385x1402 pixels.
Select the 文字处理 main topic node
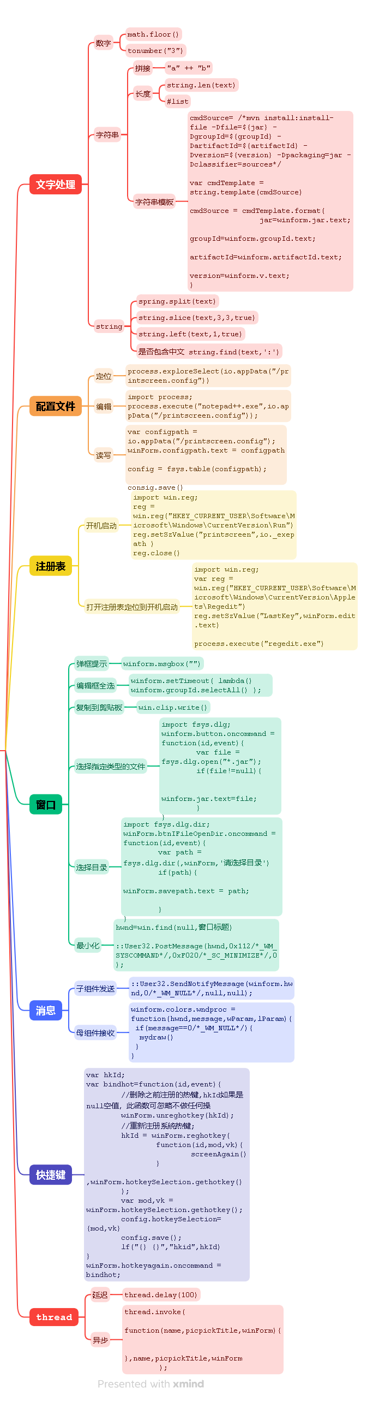pos(56,185)
